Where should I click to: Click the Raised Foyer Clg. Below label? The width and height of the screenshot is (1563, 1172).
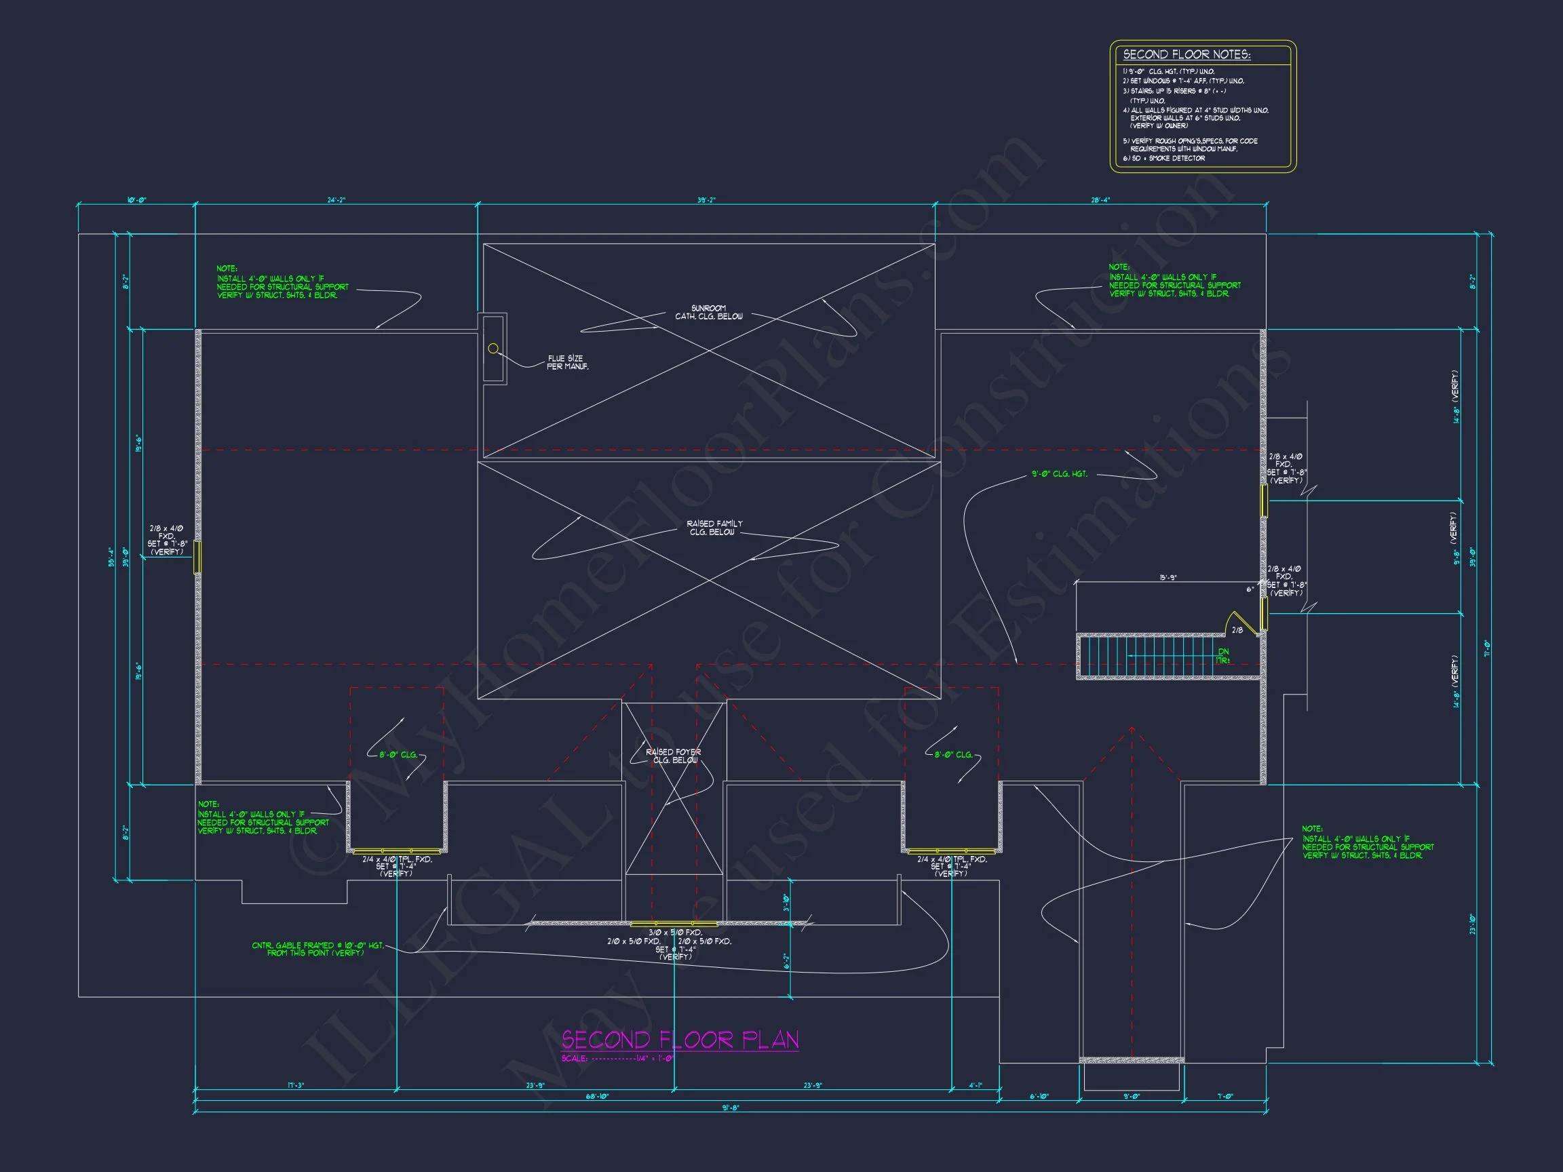pyautogui.click(x=674, y=756)
